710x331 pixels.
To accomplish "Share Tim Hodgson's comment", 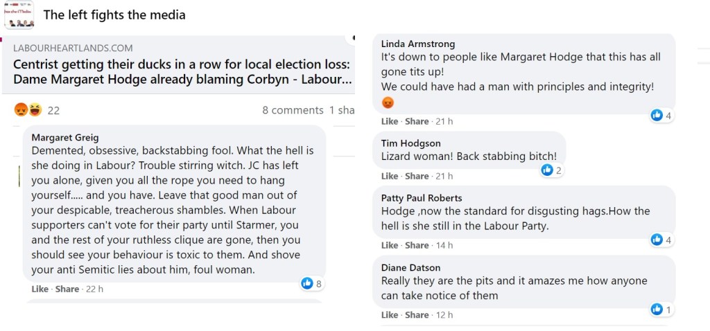I will 417,176.
